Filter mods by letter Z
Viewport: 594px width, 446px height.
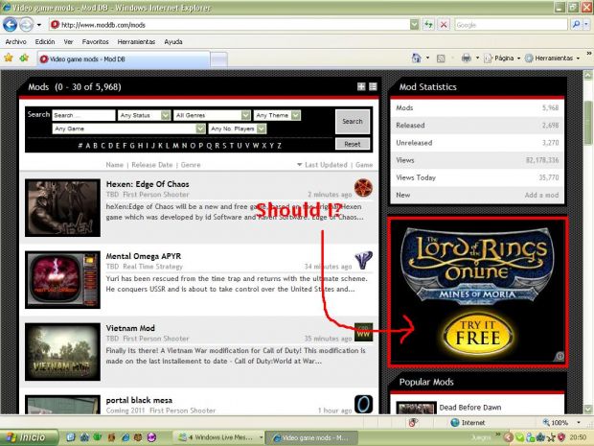click(279, 146)
